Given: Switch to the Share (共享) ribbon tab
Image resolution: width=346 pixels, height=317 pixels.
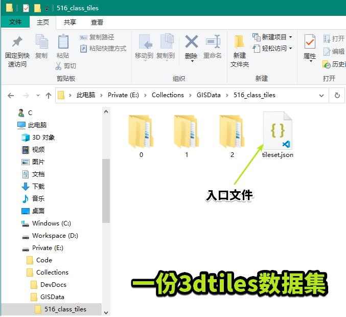Looking at the screenshot, I should tap(70, 22).
